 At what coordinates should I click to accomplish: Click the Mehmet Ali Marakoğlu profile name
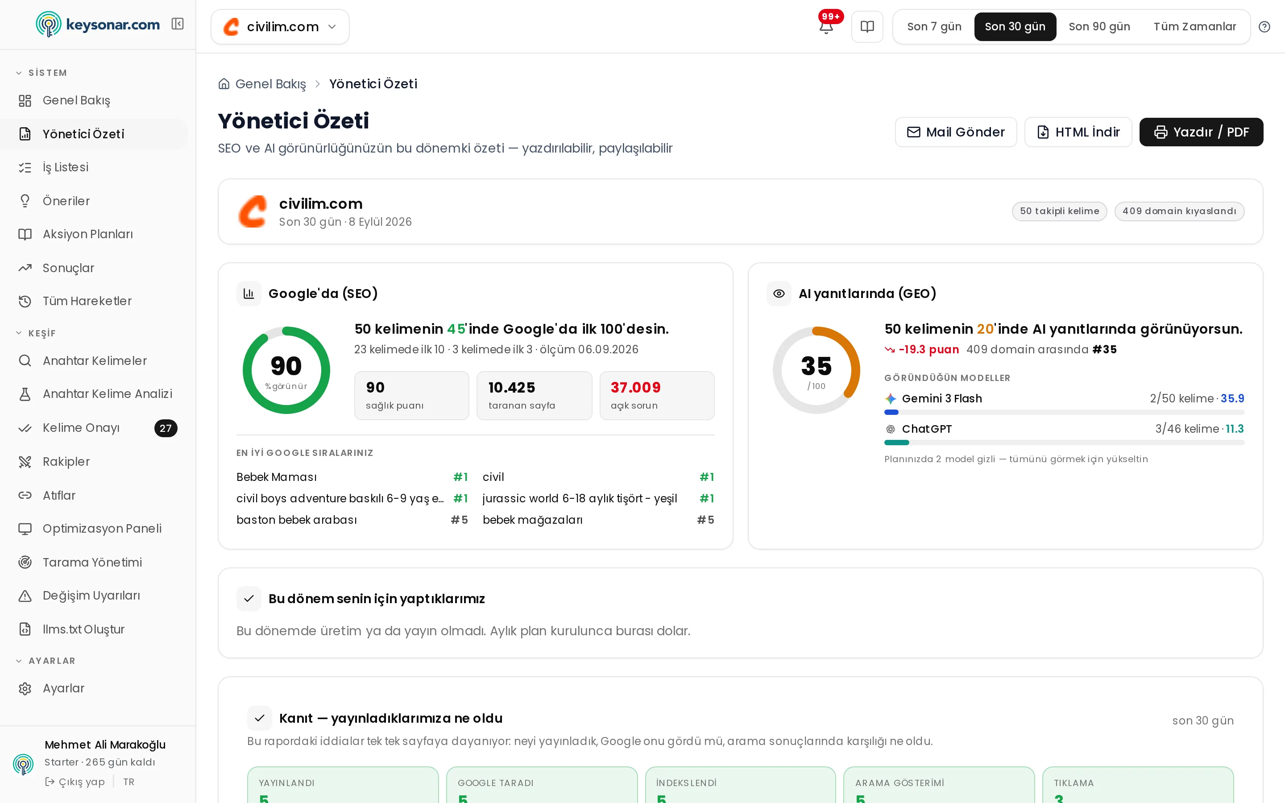click(105, 745)
